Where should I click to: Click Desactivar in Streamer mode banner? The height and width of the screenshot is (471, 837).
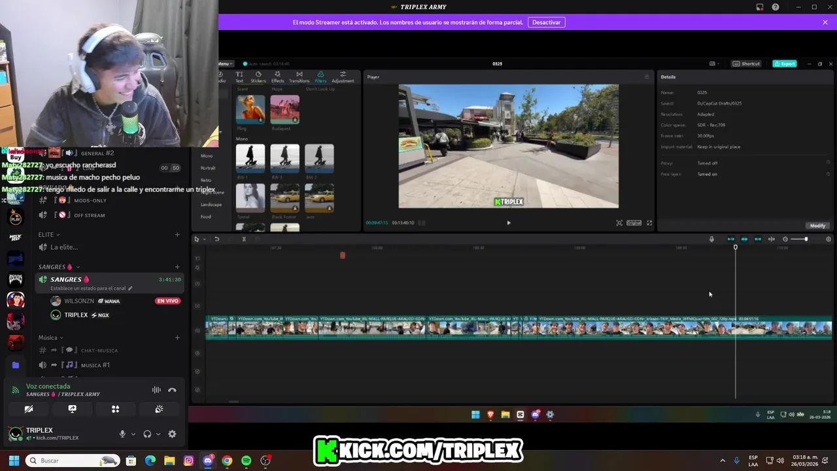[546, 22]
